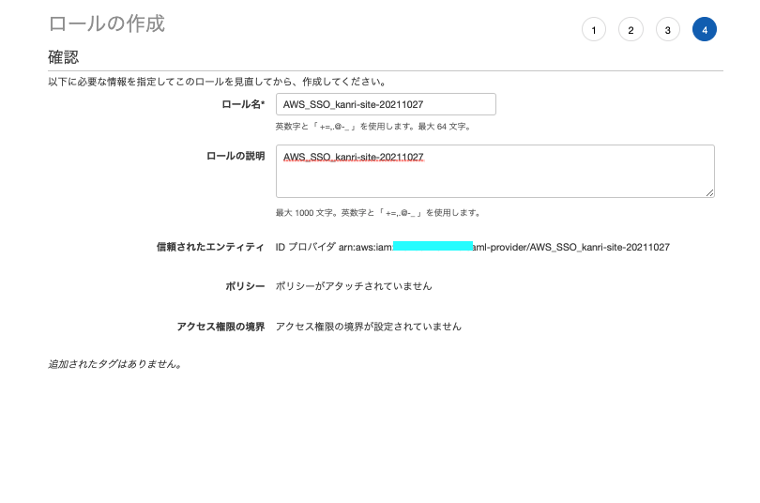Screen dimensions: 760x503
Task: Click the 確認 section heading
Action: pos(64,57)
